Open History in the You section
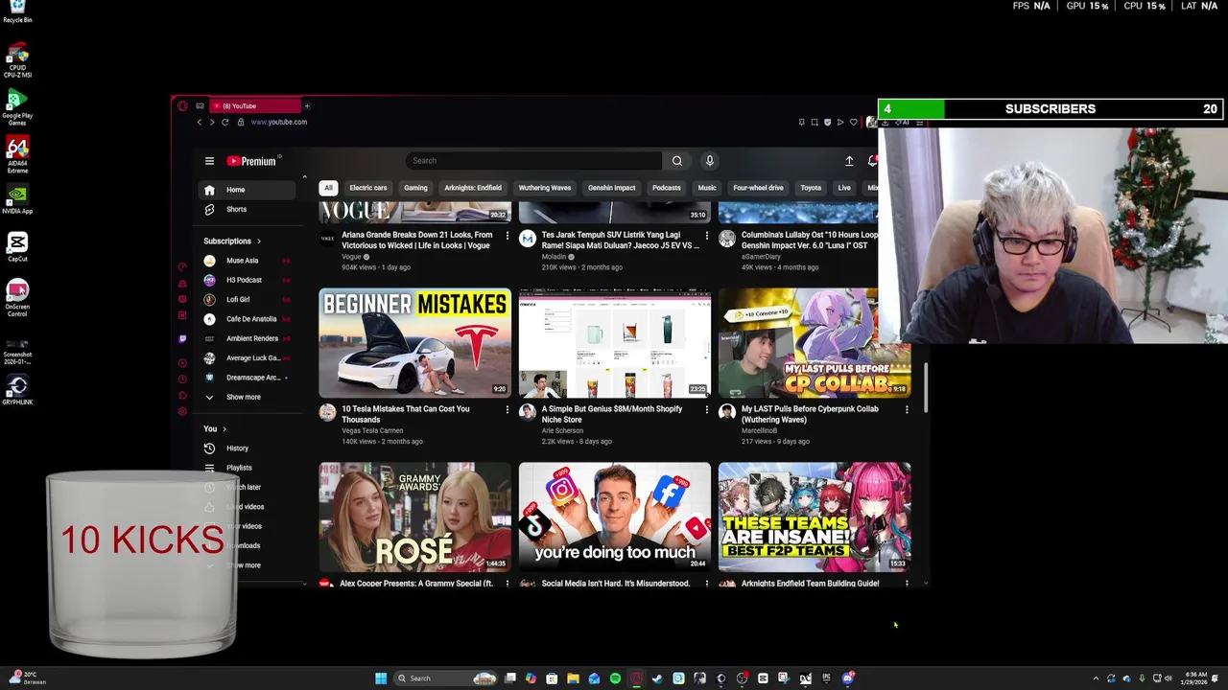Viewport: 1228px width, 690px height. pyautogui.click(x=248, y=448)
